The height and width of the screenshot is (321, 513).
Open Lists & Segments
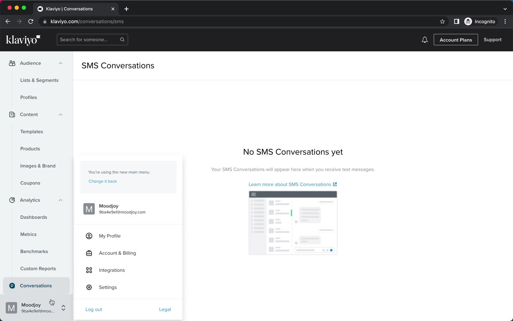(39, 80)
